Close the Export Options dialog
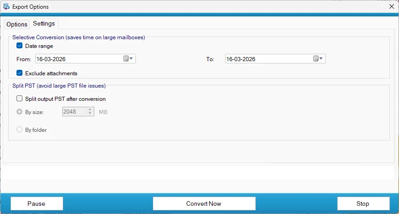 [x=391, y=7]
